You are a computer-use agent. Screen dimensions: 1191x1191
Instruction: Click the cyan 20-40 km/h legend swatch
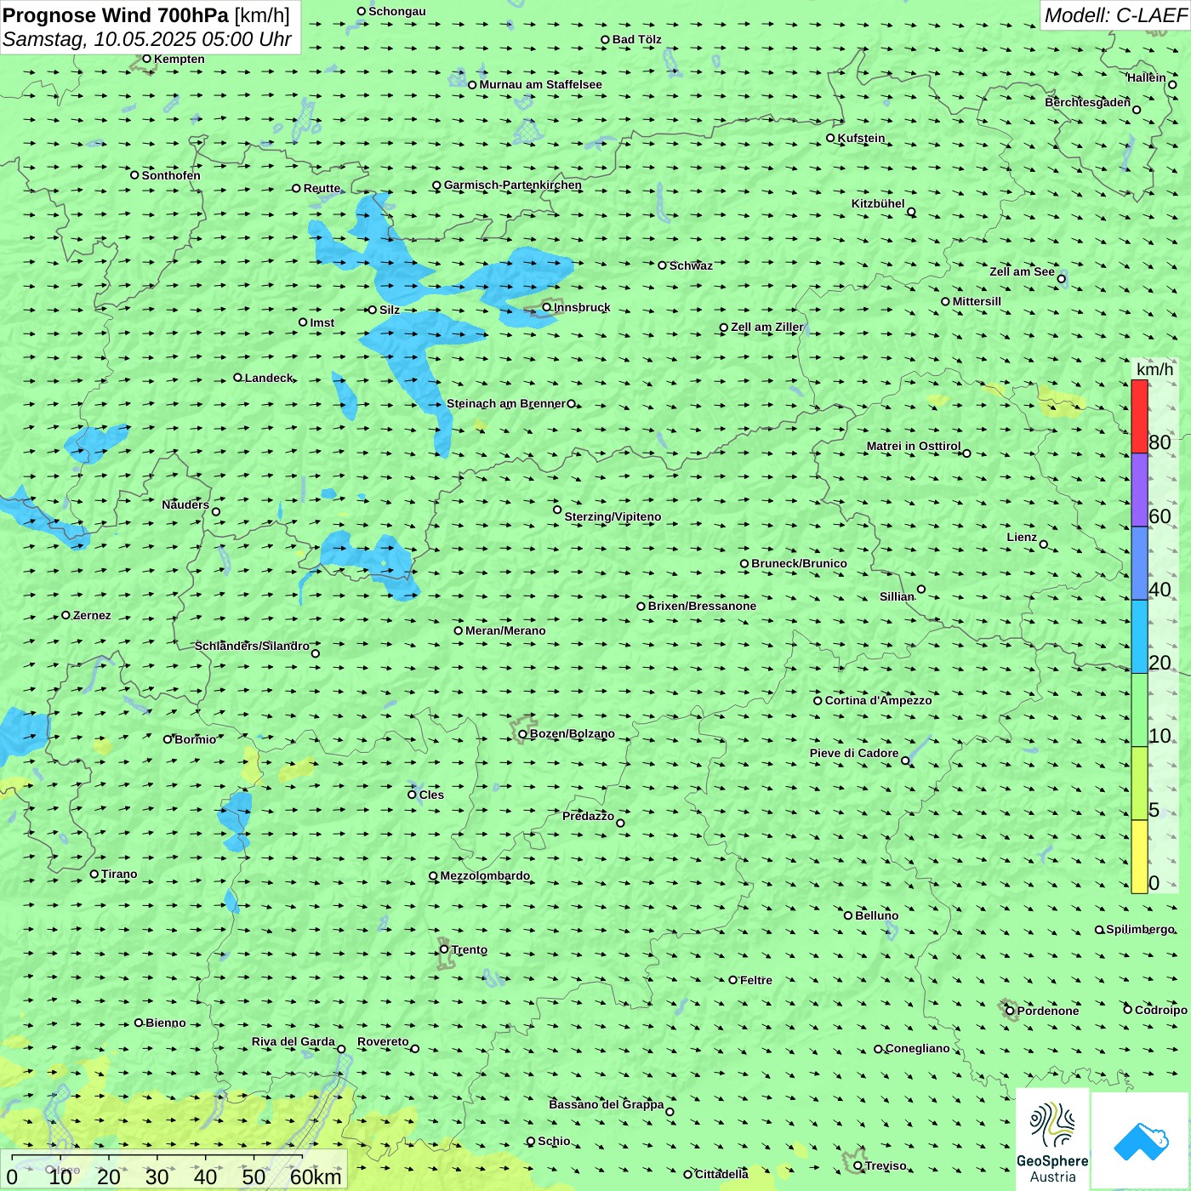(x=1139, y=637)
